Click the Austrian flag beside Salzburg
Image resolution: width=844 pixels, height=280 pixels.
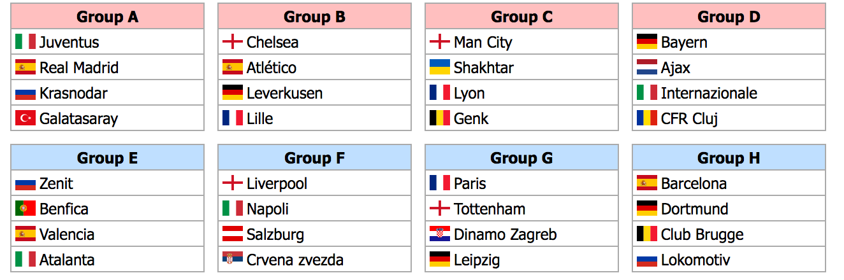(x=233, y=234)
